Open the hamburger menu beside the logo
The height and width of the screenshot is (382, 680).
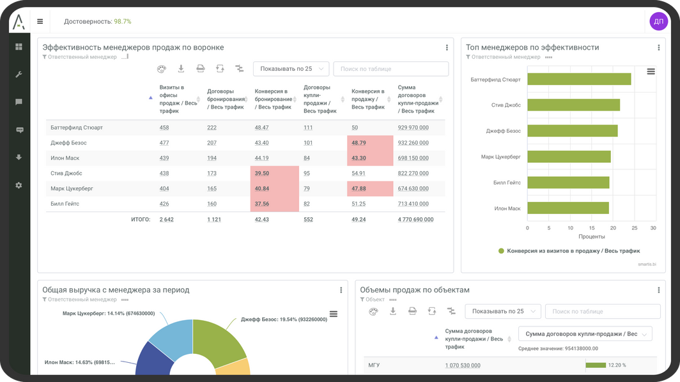pyautogui.click(x=40, y=21)
